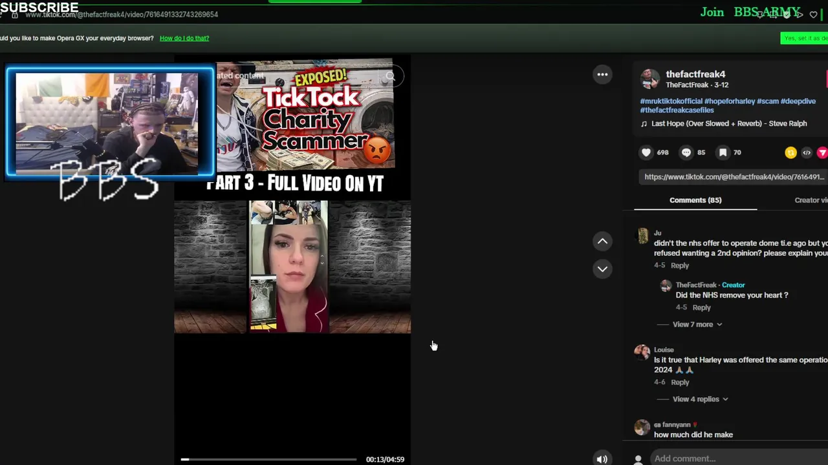This screenshot has height=465, width=828.
Task: Open comments via the speech bubble icon
Action: tap(686, 152)
